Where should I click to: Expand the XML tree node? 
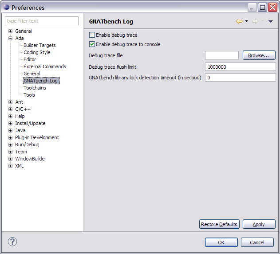pos(10,166)
